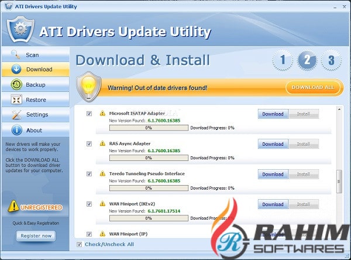Click Install for Microsoft ISATAP Adapter

304,114
